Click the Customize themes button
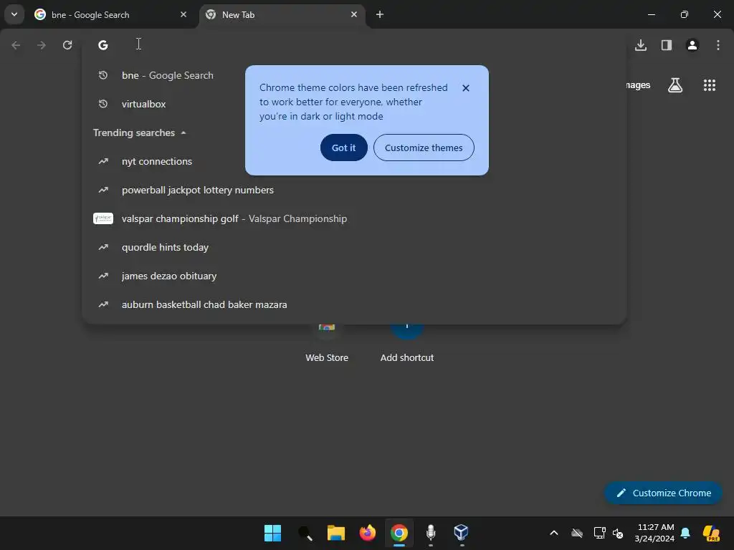The height and width of the screenshot is (550, 734). tap(424, 148)
